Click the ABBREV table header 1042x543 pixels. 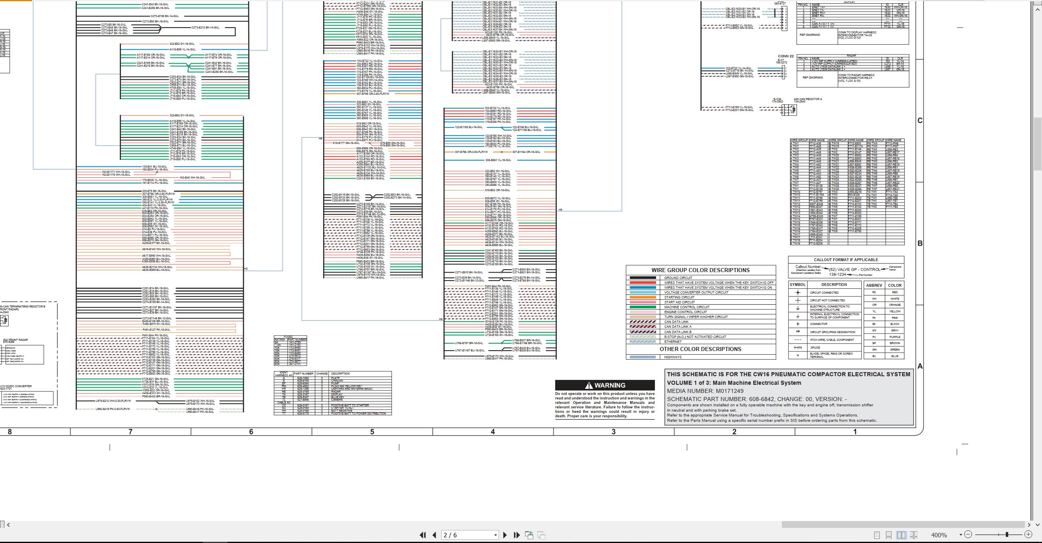tap(874, 285)
